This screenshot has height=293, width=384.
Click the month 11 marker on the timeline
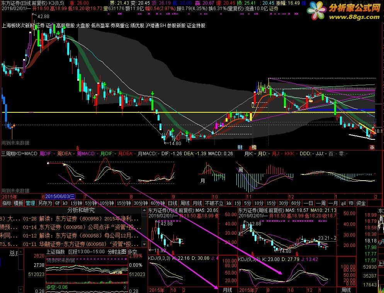249,196
